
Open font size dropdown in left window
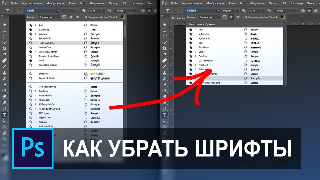coord(103,11)
